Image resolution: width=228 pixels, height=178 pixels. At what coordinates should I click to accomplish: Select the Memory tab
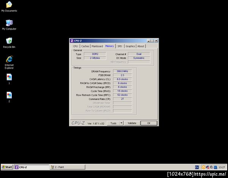(109, 46)
